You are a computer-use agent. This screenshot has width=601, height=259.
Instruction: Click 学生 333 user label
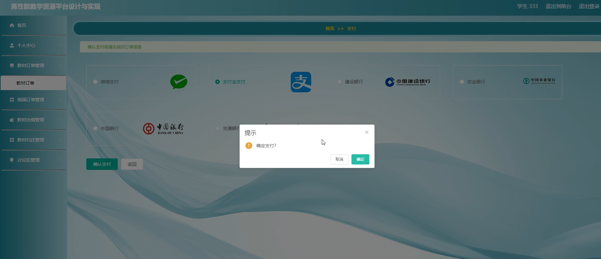coord(527,6)
